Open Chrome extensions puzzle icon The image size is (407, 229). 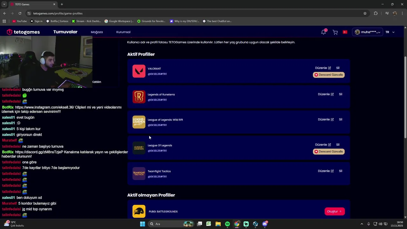click(376, 13)
